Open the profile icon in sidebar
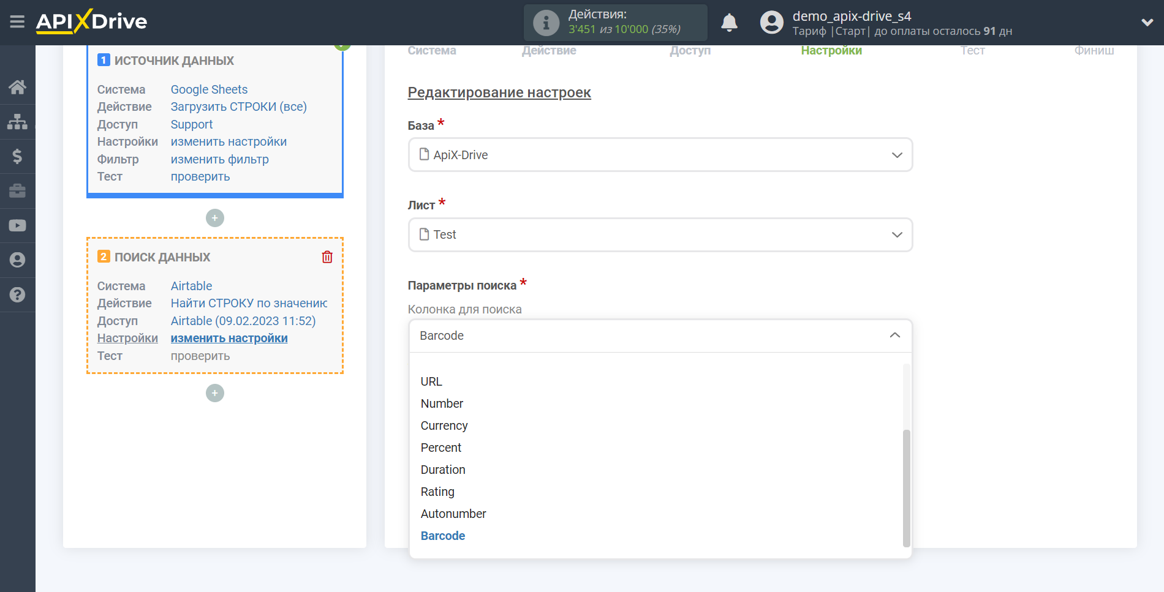 point(17,260)
